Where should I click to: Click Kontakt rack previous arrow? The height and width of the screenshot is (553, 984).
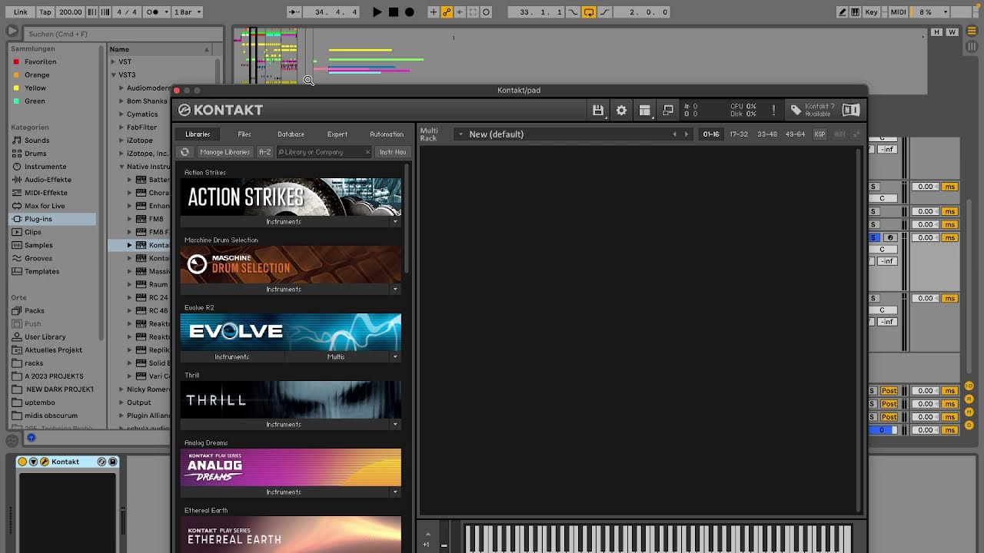[674, 134]
